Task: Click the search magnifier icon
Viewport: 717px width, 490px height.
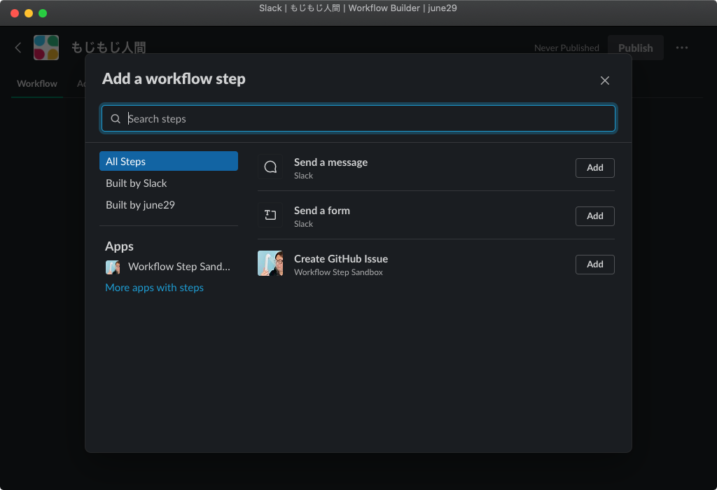Action: coord(116,119)
